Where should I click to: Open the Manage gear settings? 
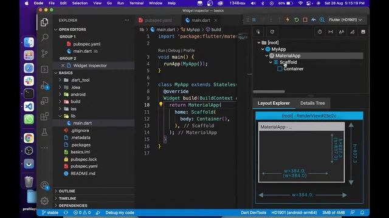[x=44, y=200]
